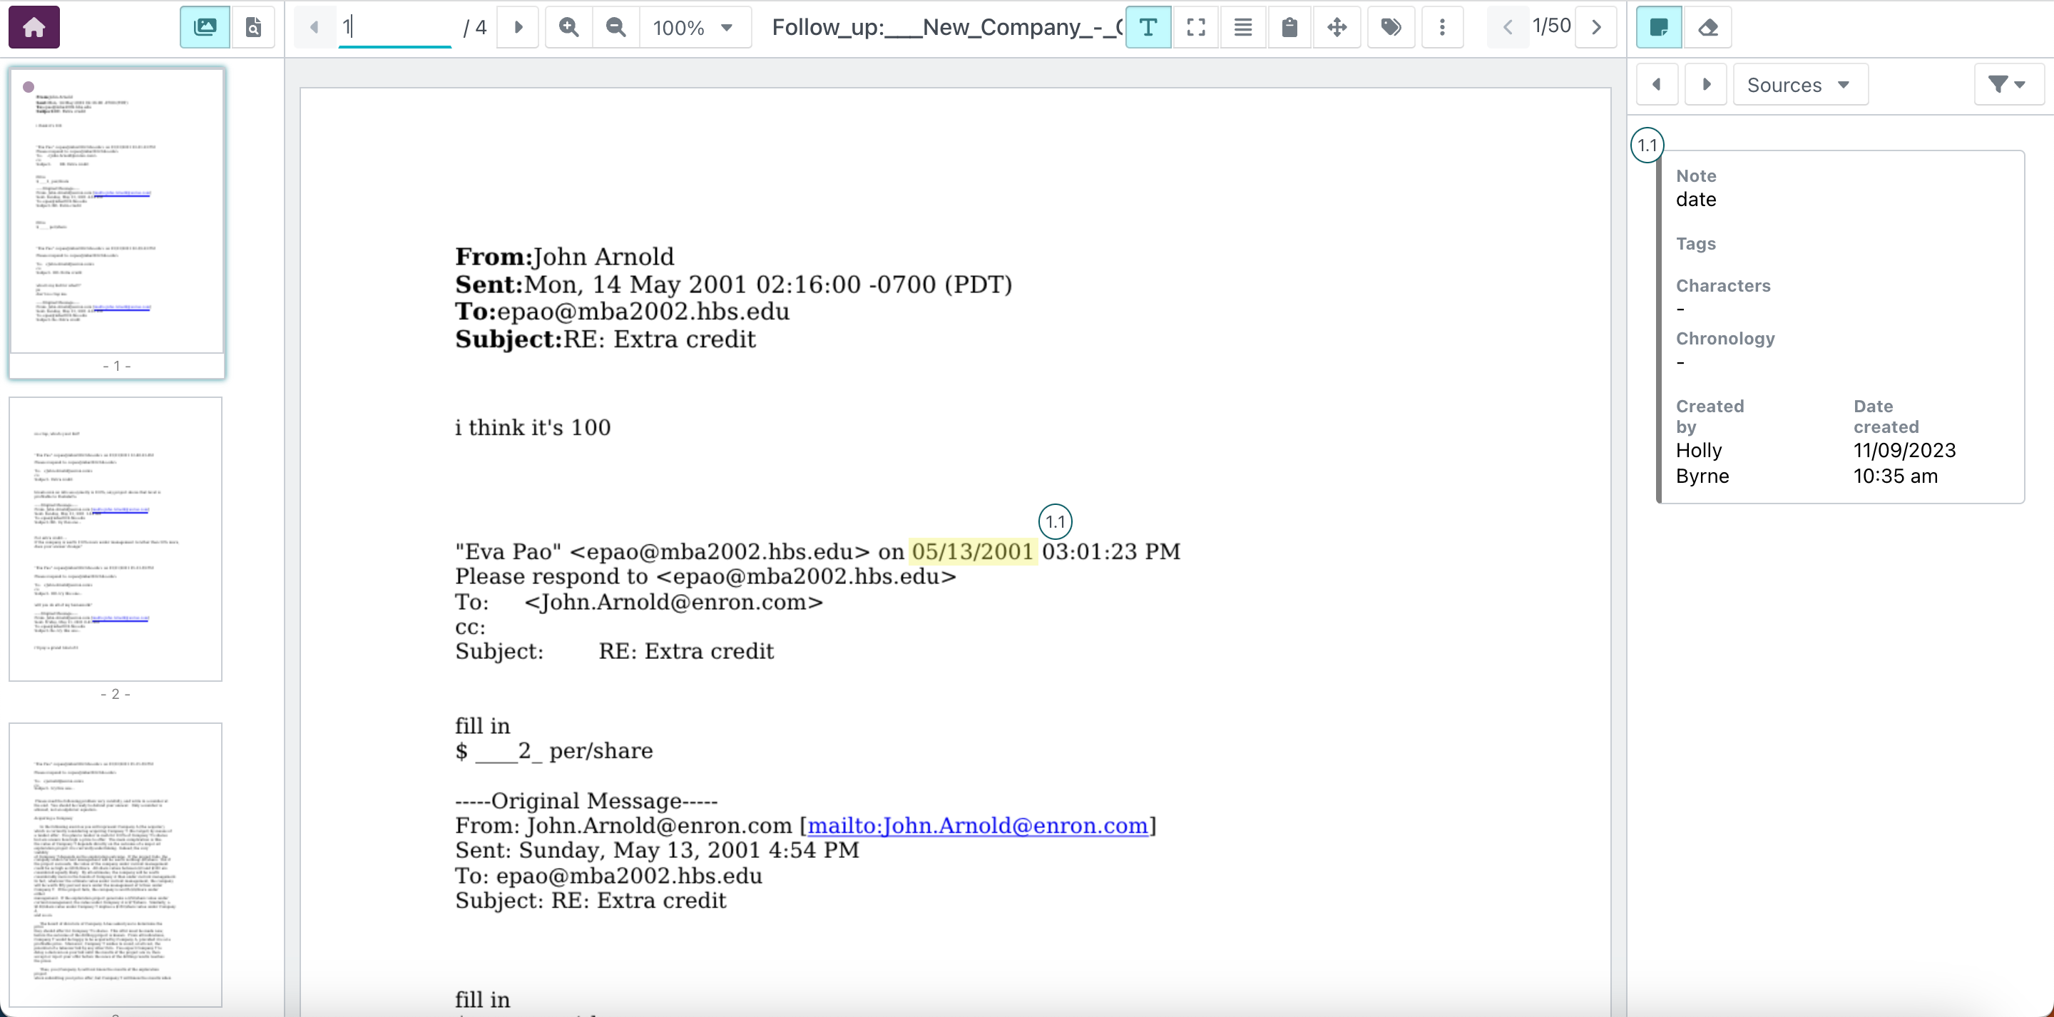This screenshot has height=1017, width=2054.
Task: Select the eraser tool
Action: tap(1707, 27)
